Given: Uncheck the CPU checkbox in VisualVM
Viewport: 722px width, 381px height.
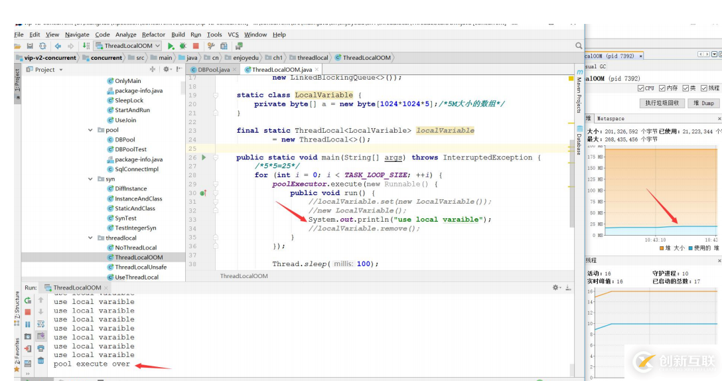Looking at the screenshot, I should [640, 88].
